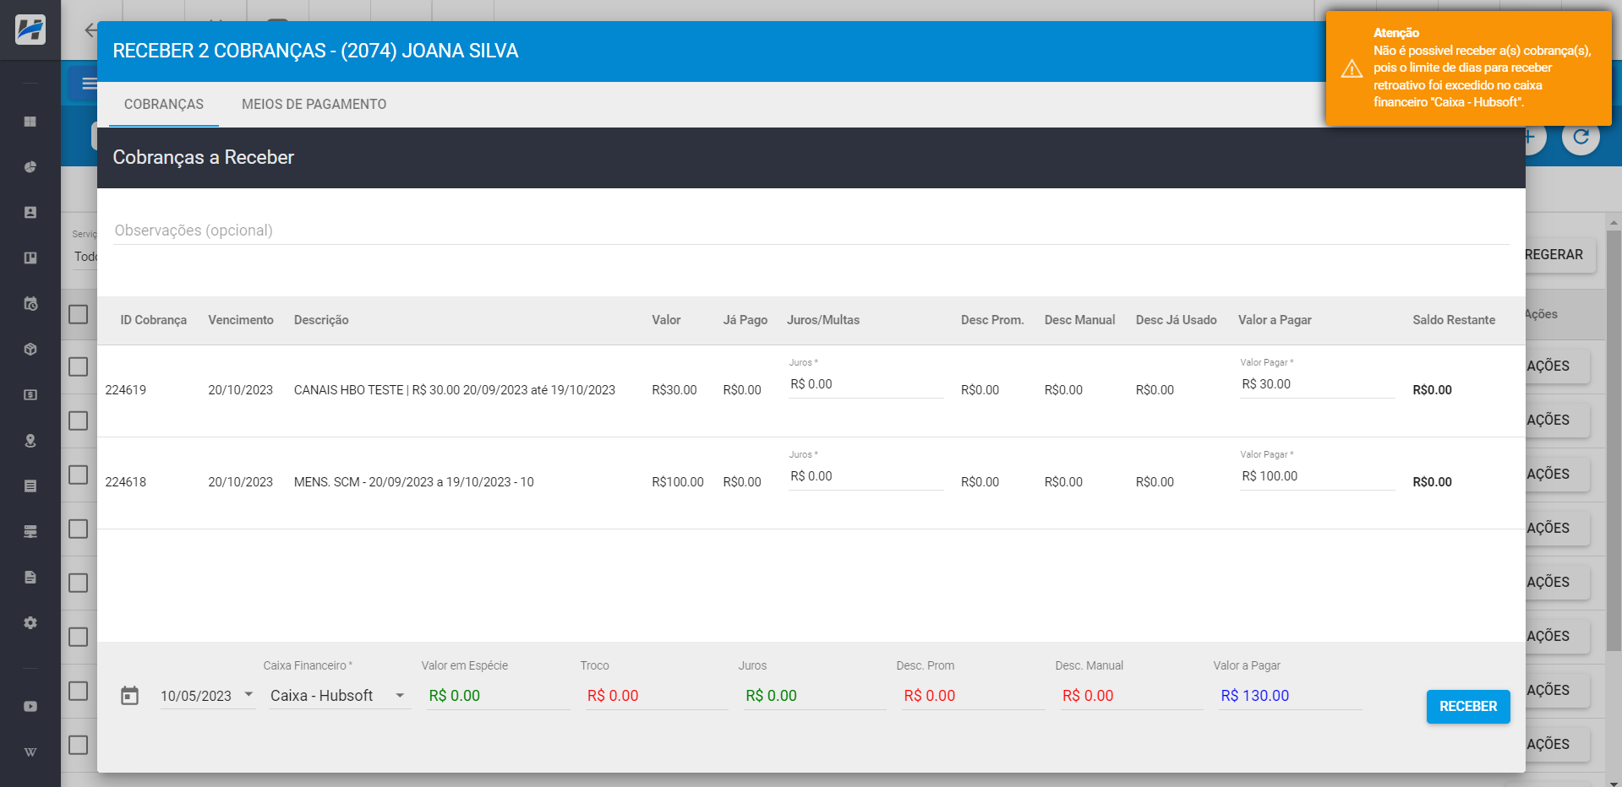This screenshot has height=787, width=1622.
Task: Edit Valor Pagar field showing R$ 30.00
Action: coord(1317,384)
